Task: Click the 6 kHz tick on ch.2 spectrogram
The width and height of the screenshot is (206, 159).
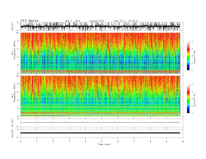Action: pyautogui.click(x=18, y=92)
